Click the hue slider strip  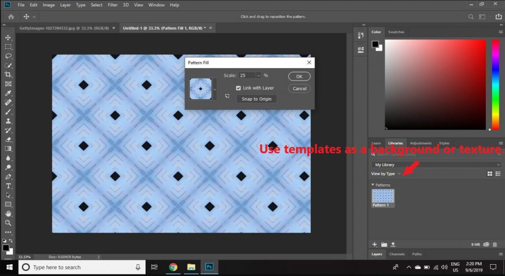tap(496, 85)
